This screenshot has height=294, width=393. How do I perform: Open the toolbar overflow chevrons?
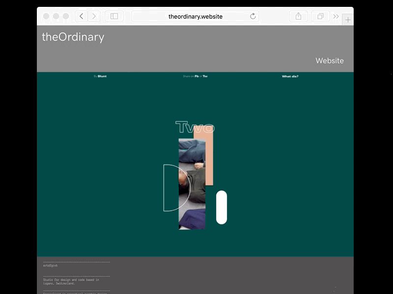tap(336, 17)
